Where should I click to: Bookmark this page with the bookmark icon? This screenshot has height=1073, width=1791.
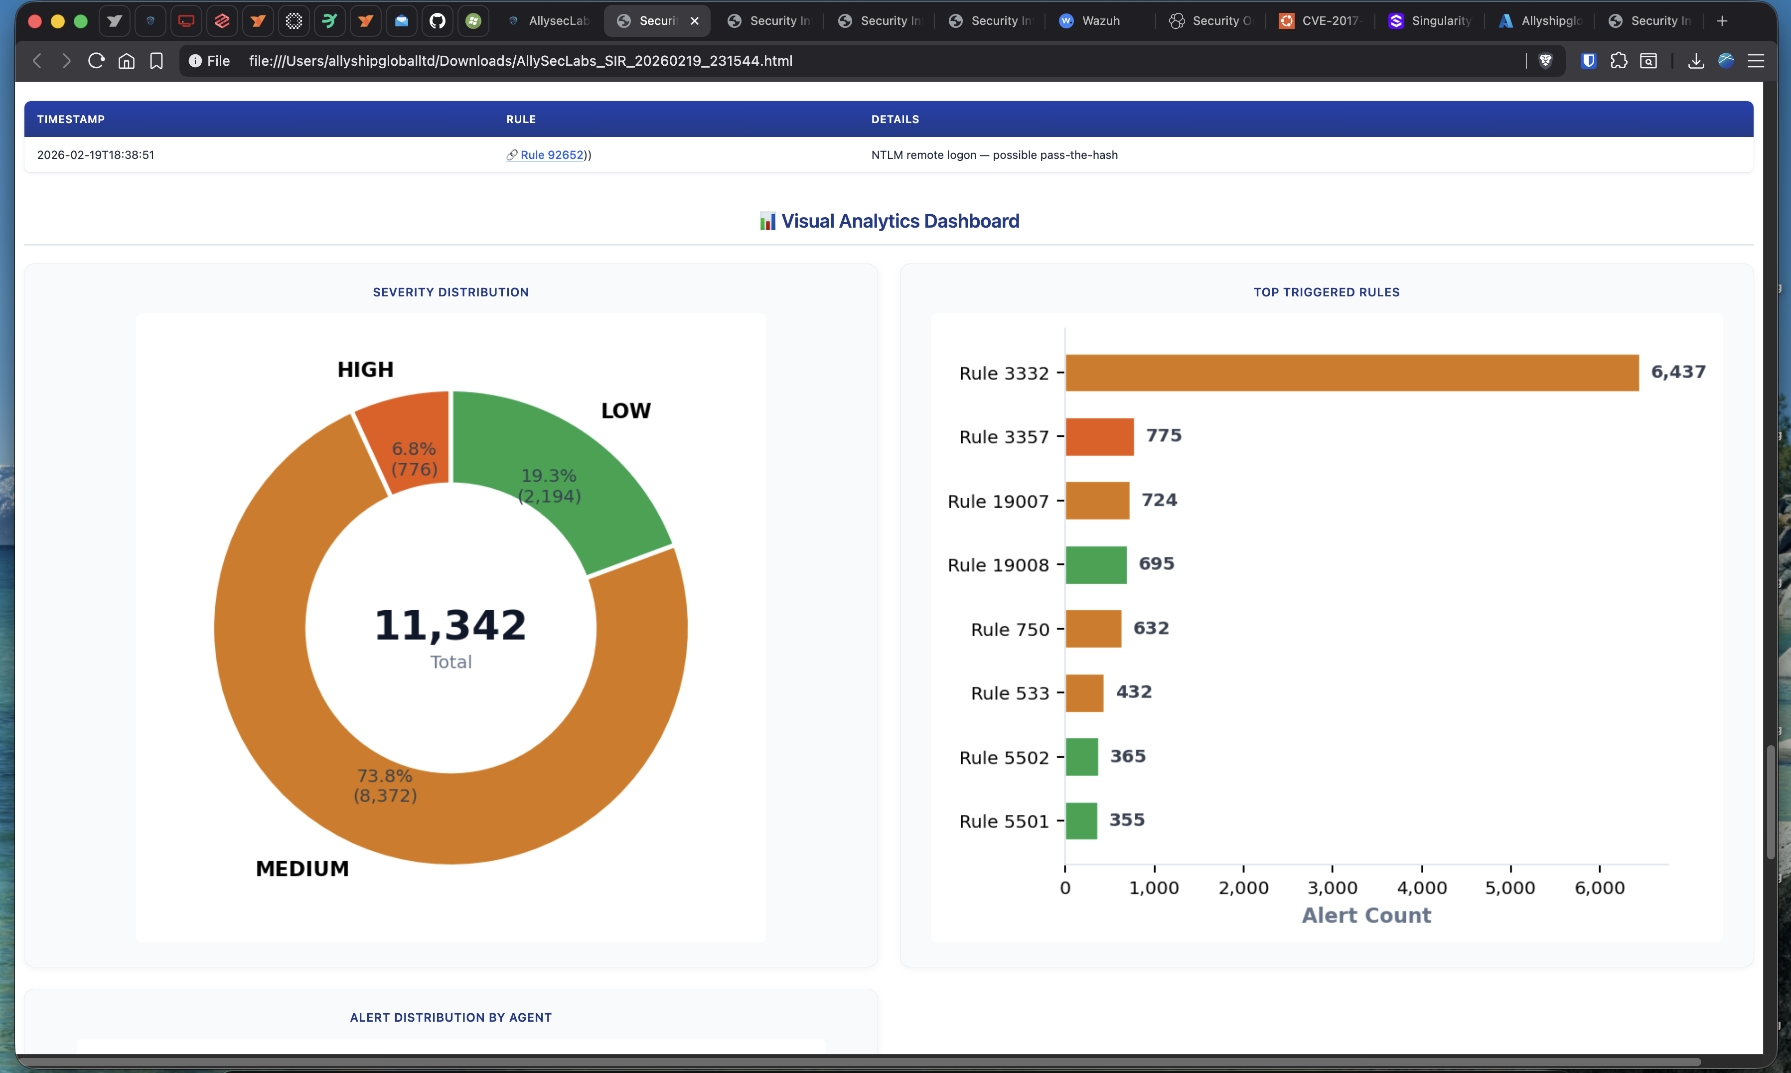(156, 61)
